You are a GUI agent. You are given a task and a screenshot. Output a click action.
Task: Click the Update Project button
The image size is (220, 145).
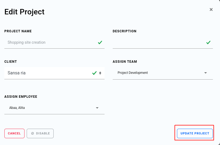tap(195, 133)
